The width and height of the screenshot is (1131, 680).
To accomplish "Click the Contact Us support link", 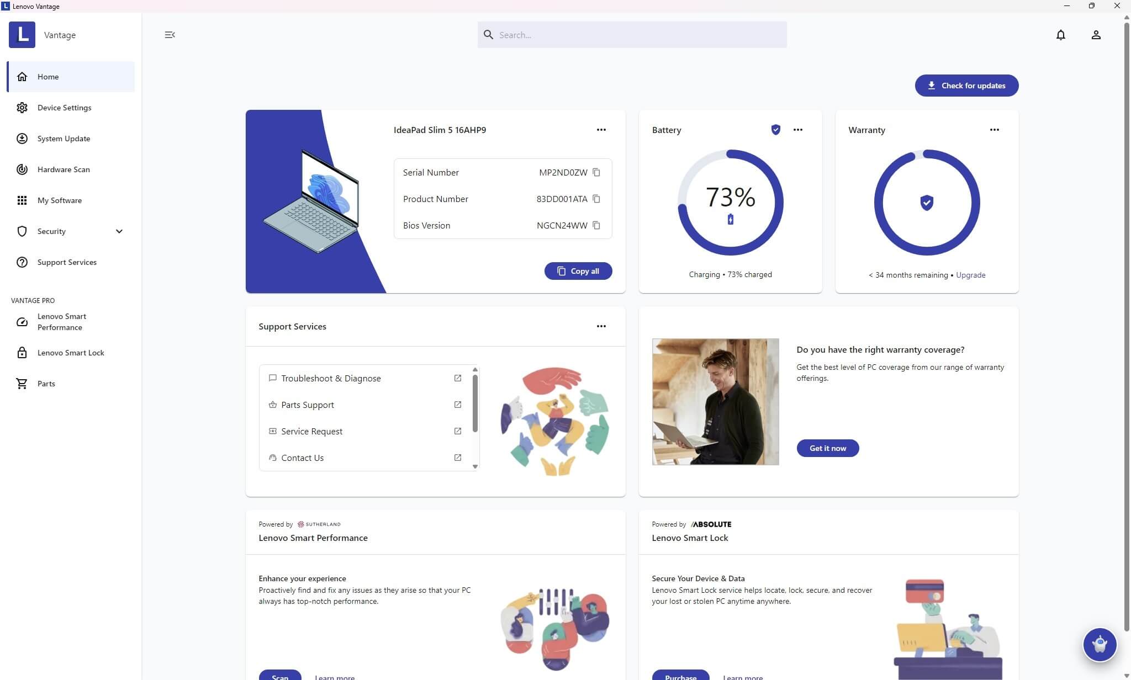I will tap(302, 457).
